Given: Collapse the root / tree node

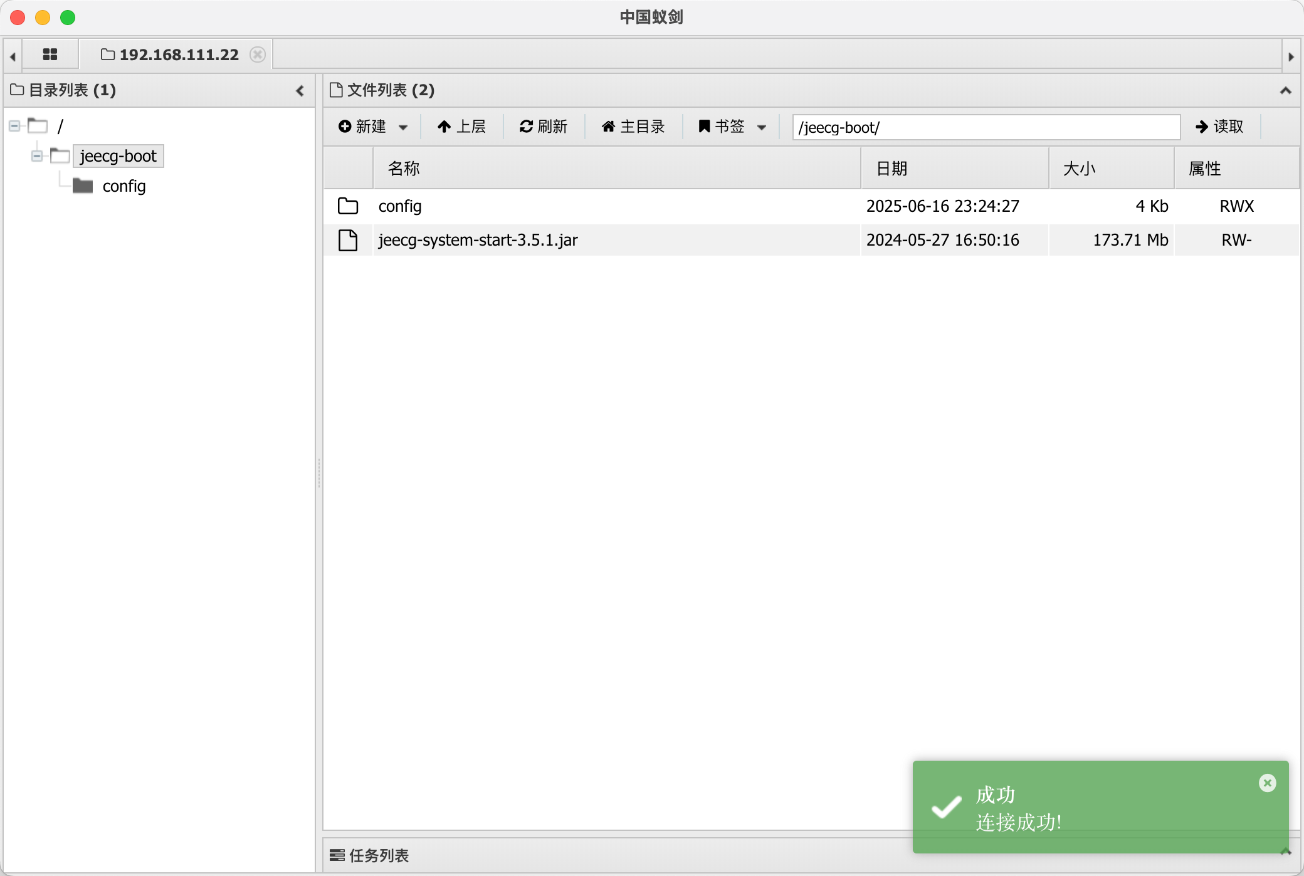Looking at the screenshot, I should tap(14, 126).
